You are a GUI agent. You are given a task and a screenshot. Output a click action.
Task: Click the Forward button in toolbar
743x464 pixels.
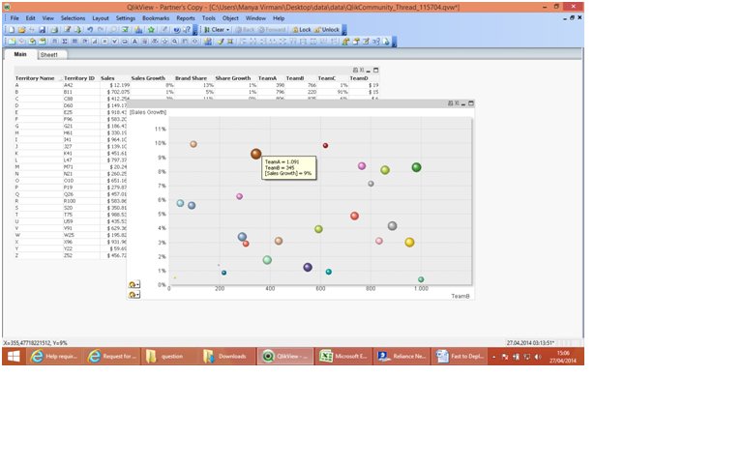tap(272, 29)
